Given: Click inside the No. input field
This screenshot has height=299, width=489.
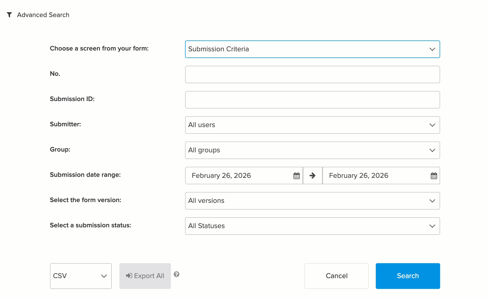Looking at the screenshot, I should 312,74.
